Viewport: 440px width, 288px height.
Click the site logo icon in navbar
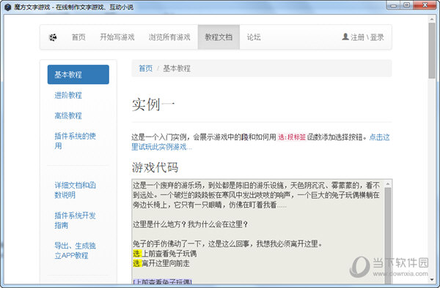53,37
